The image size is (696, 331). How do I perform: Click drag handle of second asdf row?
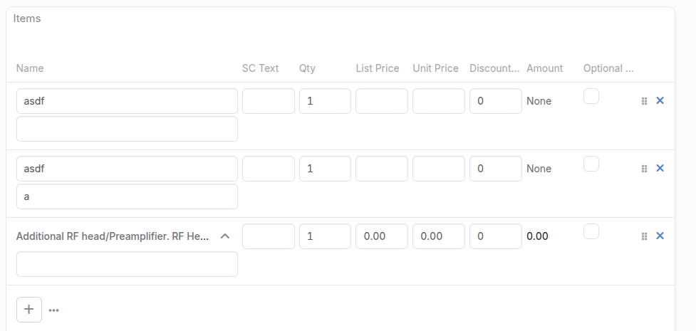point(644,169)
